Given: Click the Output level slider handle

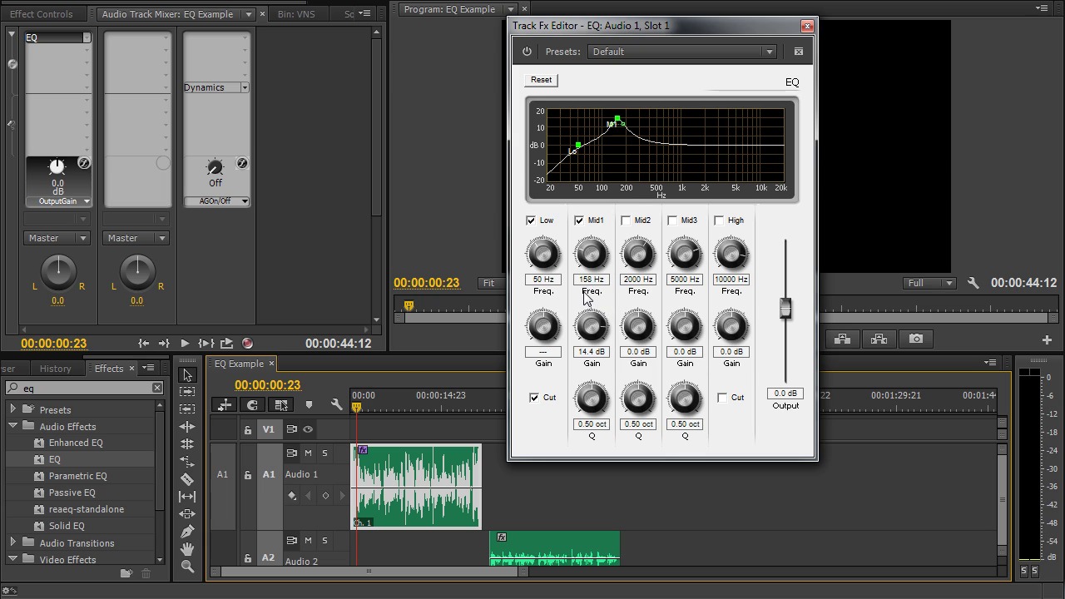Looking at the screenshot, I should (x=785, y=309).
